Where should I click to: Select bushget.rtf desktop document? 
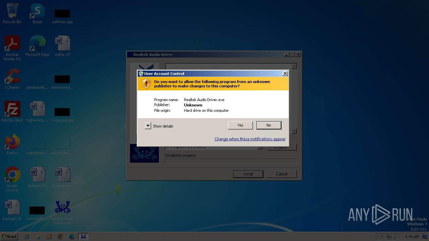pyautogui.click(x=12, y=210)
